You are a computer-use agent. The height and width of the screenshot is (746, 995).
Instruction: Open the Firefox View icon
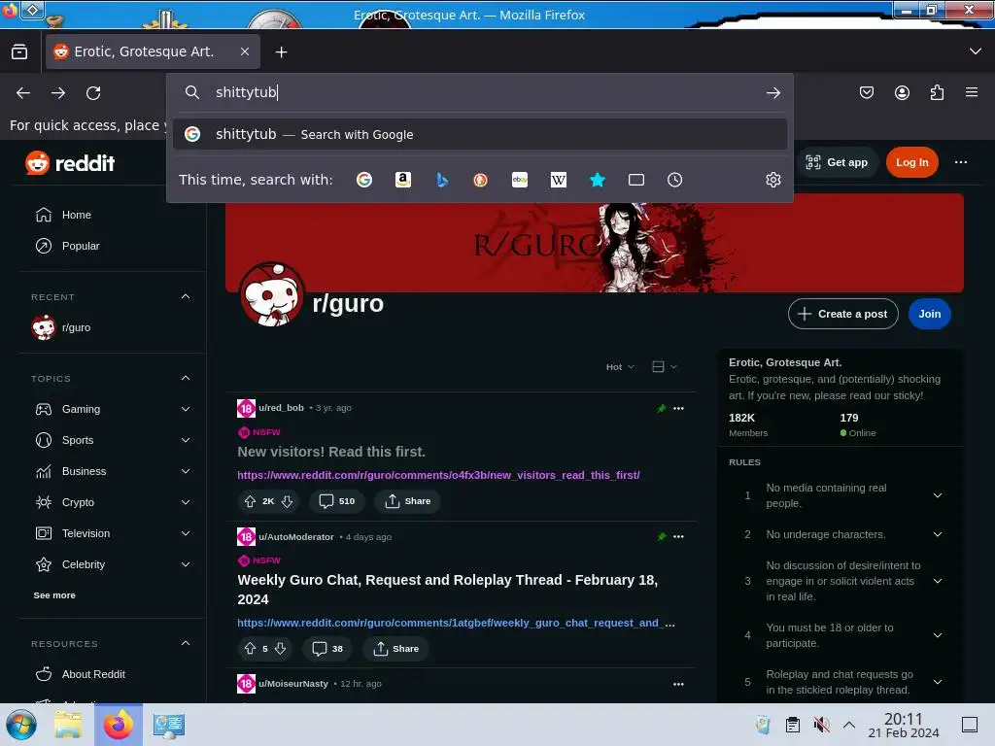19,52
